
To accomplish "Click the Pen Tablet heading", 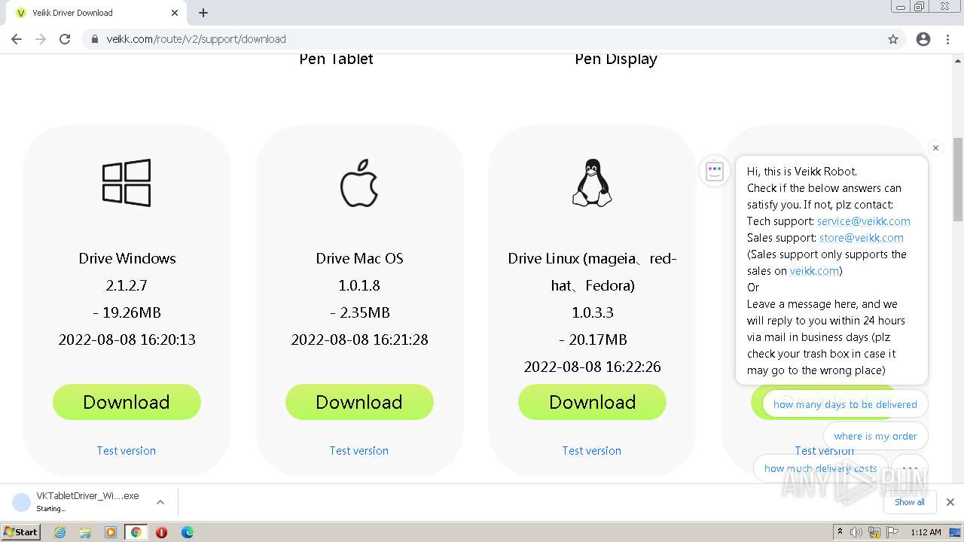I will point(336,59).
